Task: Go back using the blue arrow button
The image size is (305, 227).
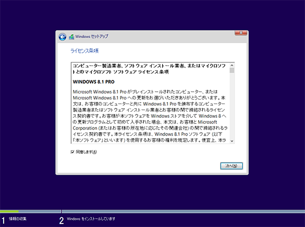Action: click(63, 37)
